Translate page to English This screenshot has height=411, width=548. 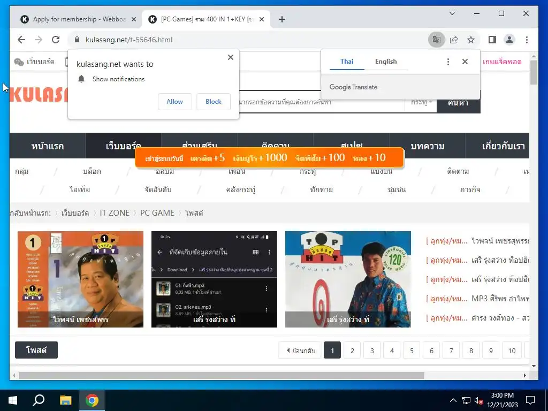[x=386, y=62]
